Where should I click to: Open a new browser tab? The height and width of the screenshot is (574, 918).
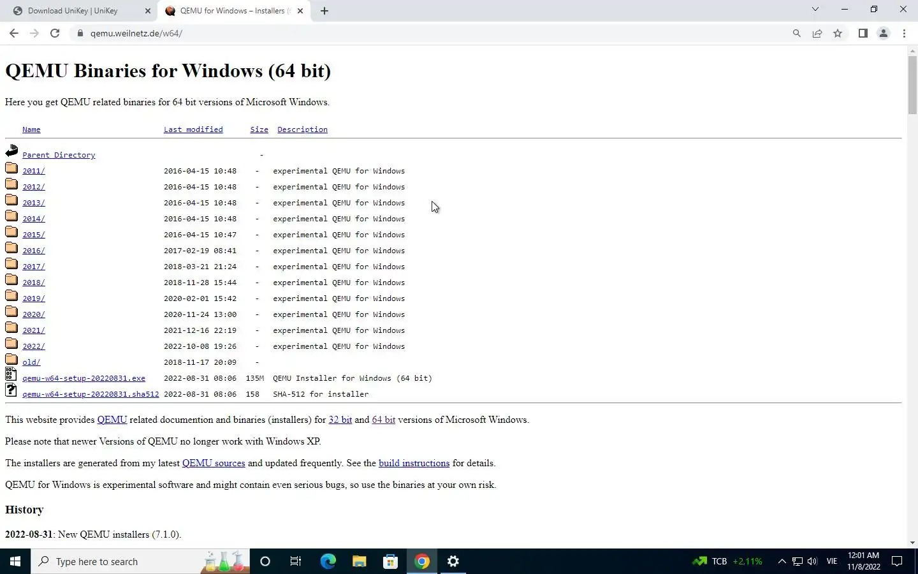coord(324,11)
